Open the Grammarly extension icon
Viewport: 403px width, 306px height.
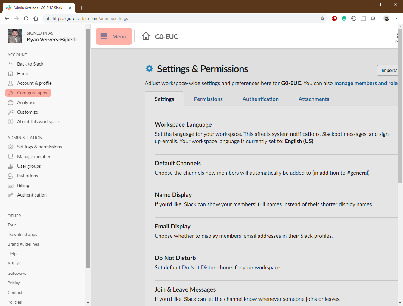tap(344, 18)
